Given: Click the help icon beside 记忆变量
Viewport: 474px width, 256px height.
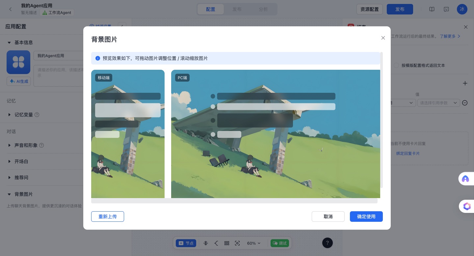Looking at the screenshot, I should 37,115.
